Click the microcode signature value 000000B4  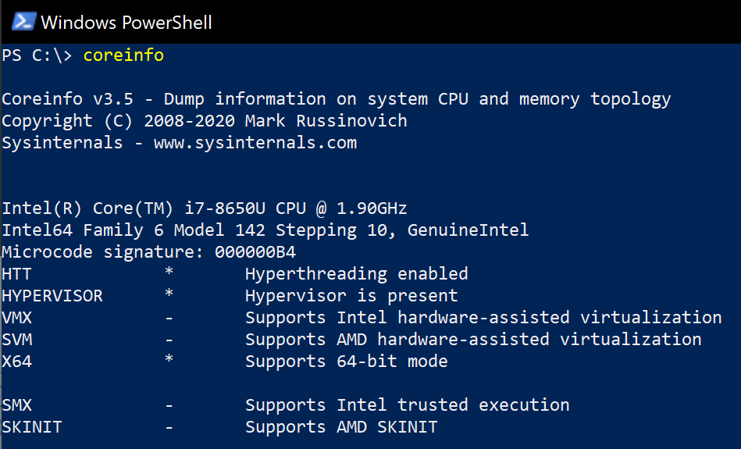point(255,252)
